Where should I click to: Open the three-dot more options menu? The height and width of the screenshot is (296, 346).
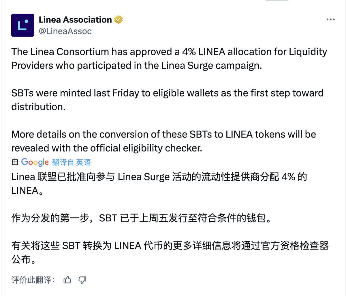point(330,20)
